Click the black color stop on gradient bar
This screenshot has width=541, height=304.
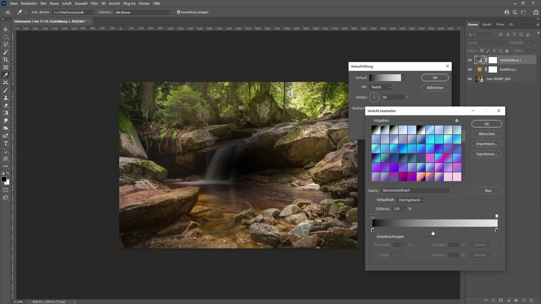(373, 230)
